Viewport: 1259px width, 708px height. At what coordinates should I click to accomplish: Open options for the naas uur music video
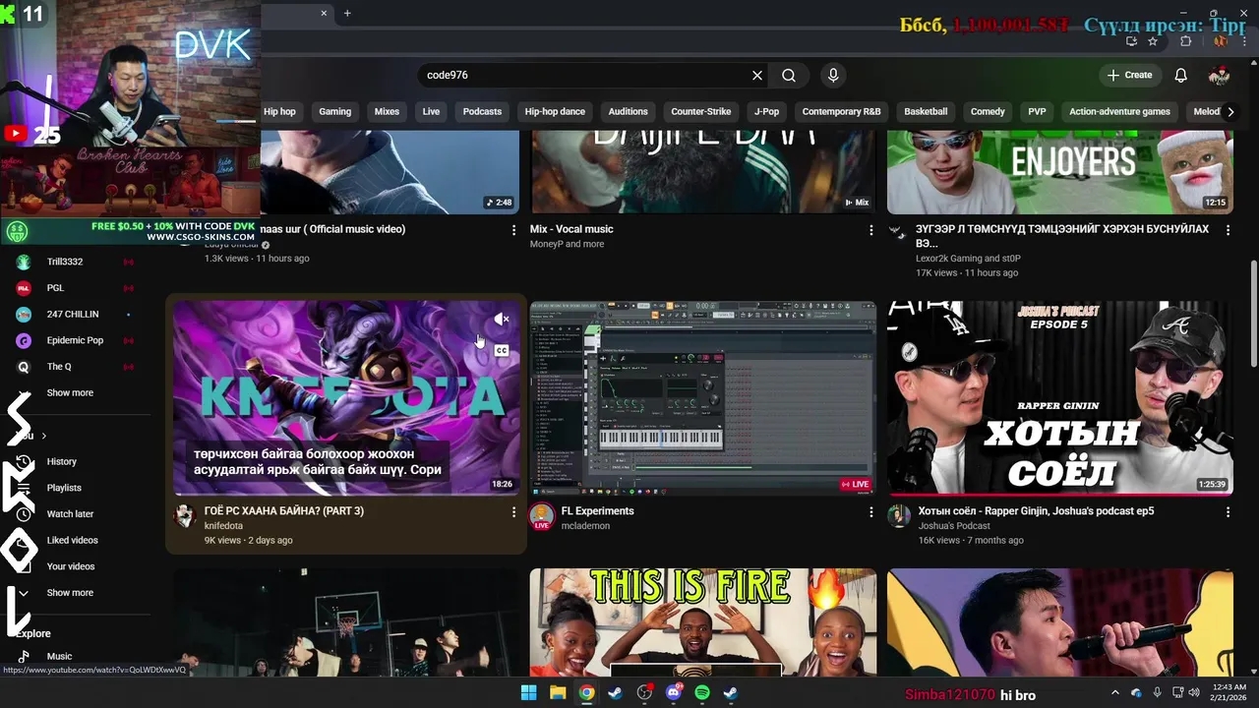[x=513, y=230]
